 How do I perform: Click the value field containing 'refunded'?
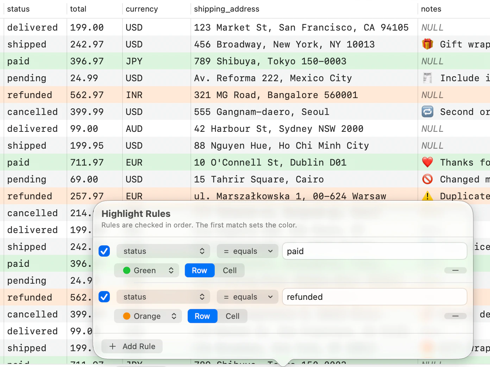(375, 297)
